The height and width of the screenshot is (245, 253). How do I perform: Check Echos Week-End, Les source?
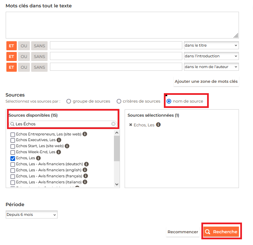(x=13, y=152)
